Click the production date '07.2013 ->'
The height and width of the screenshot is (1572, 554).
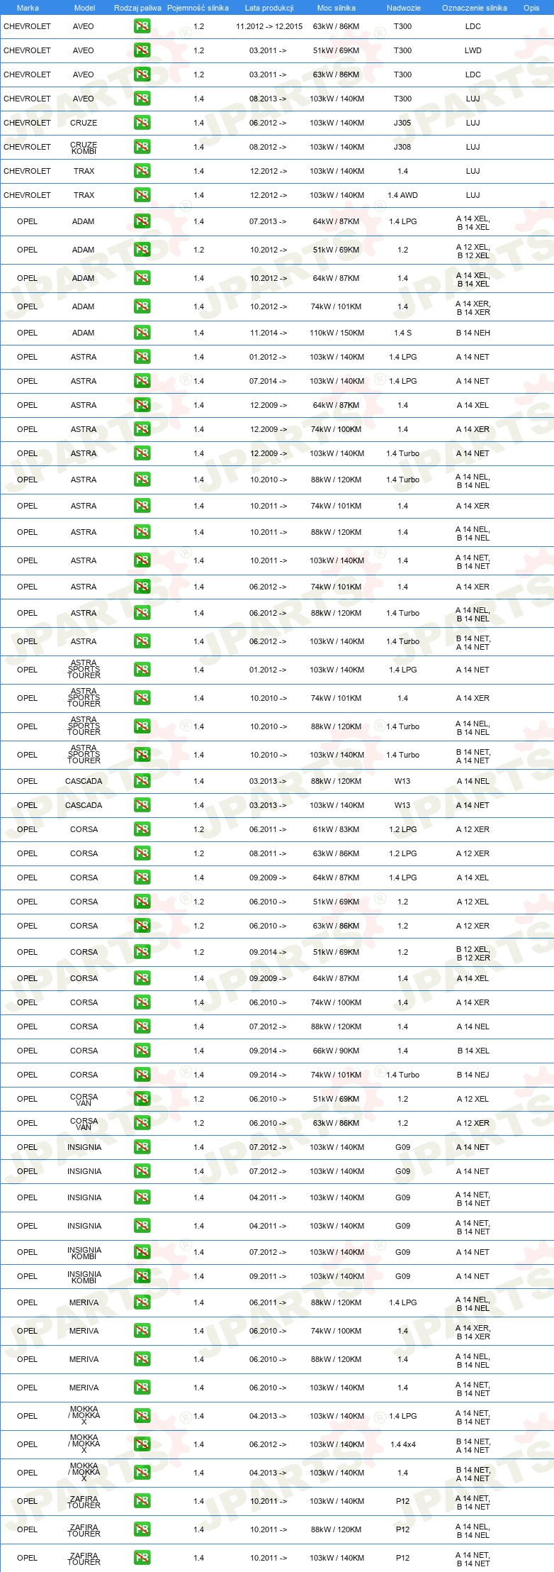268,221
